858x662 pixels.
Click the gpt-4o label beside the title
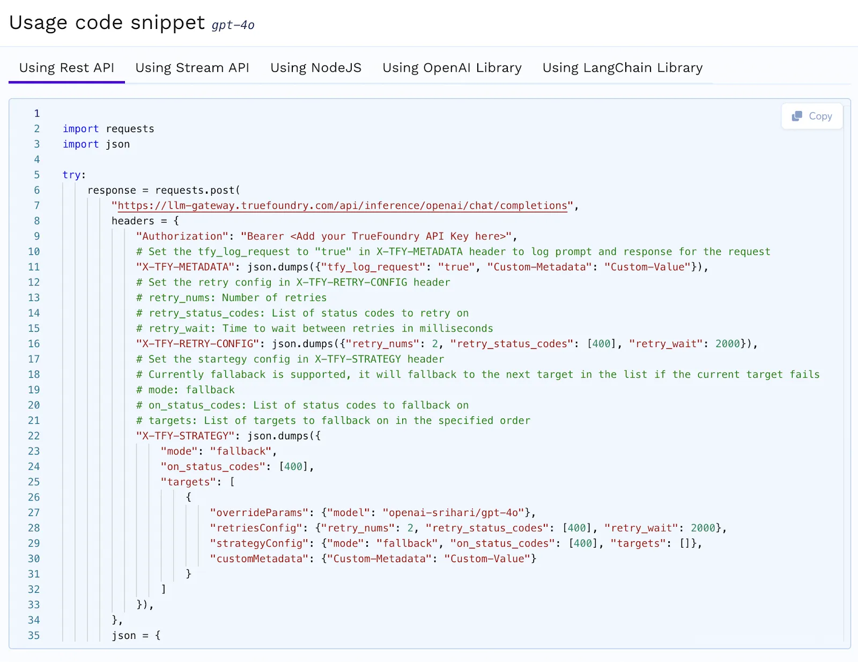click(x=233, y=25)
